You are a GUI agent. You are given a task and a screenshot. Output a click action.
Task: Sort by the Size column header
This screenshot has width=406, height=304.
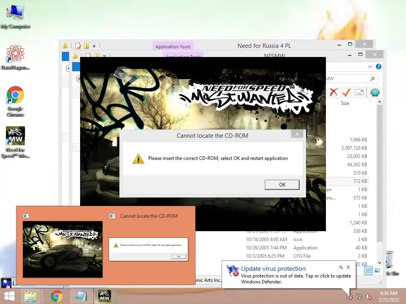(x=345, y=103)
